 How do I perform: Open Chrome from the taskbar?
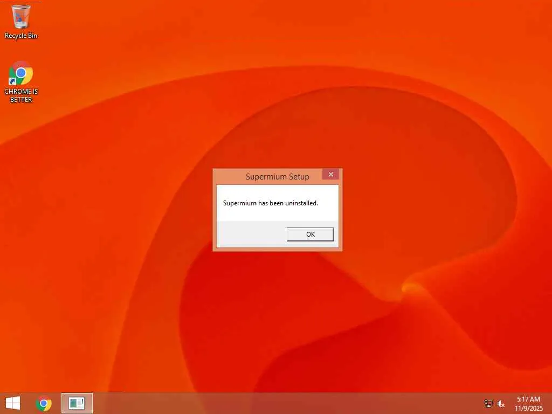(x=44, y=403)
